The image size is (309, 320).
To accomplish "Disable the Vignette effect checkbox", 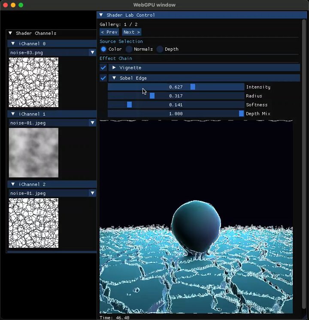I will (x=103, y=68).
